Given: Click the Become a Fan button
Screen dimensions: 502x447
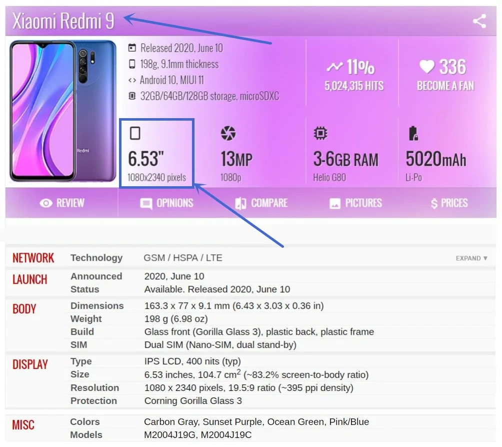Looking at the screenshot, I should coord(445,86).
